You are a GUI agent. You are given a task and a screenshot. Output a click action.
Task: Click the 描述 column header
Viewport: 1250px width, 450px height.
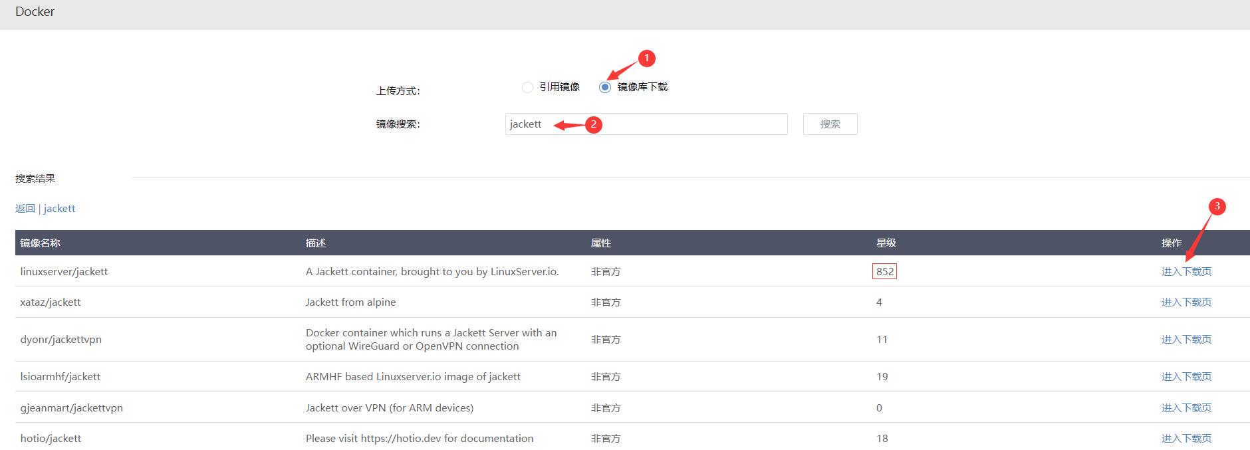pyautogui.click(x=316, y=243)
